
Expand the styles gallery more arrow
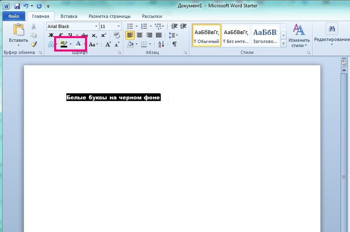click(283, 44)
